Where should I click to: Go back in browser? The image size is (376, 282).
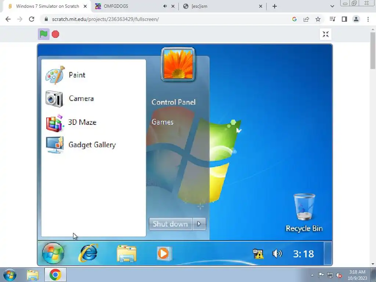click(8, 19)
